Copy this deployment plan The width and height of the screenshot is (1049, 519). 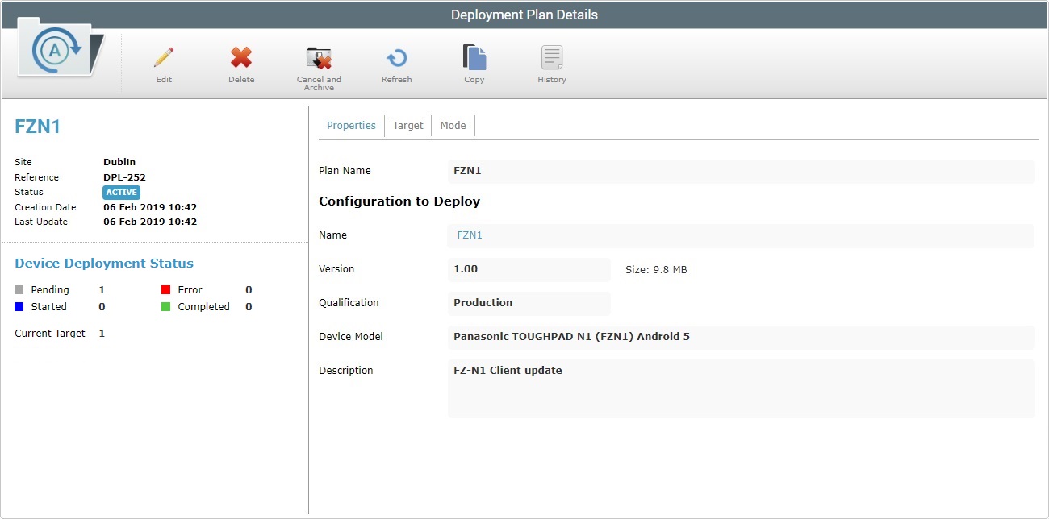pos(474,58)
